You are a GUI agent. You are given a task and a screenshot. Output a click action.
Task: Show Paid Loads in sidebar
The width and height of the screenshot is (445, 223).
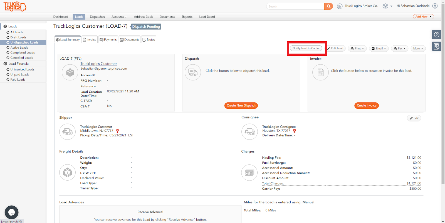click(x=18, y=80)
